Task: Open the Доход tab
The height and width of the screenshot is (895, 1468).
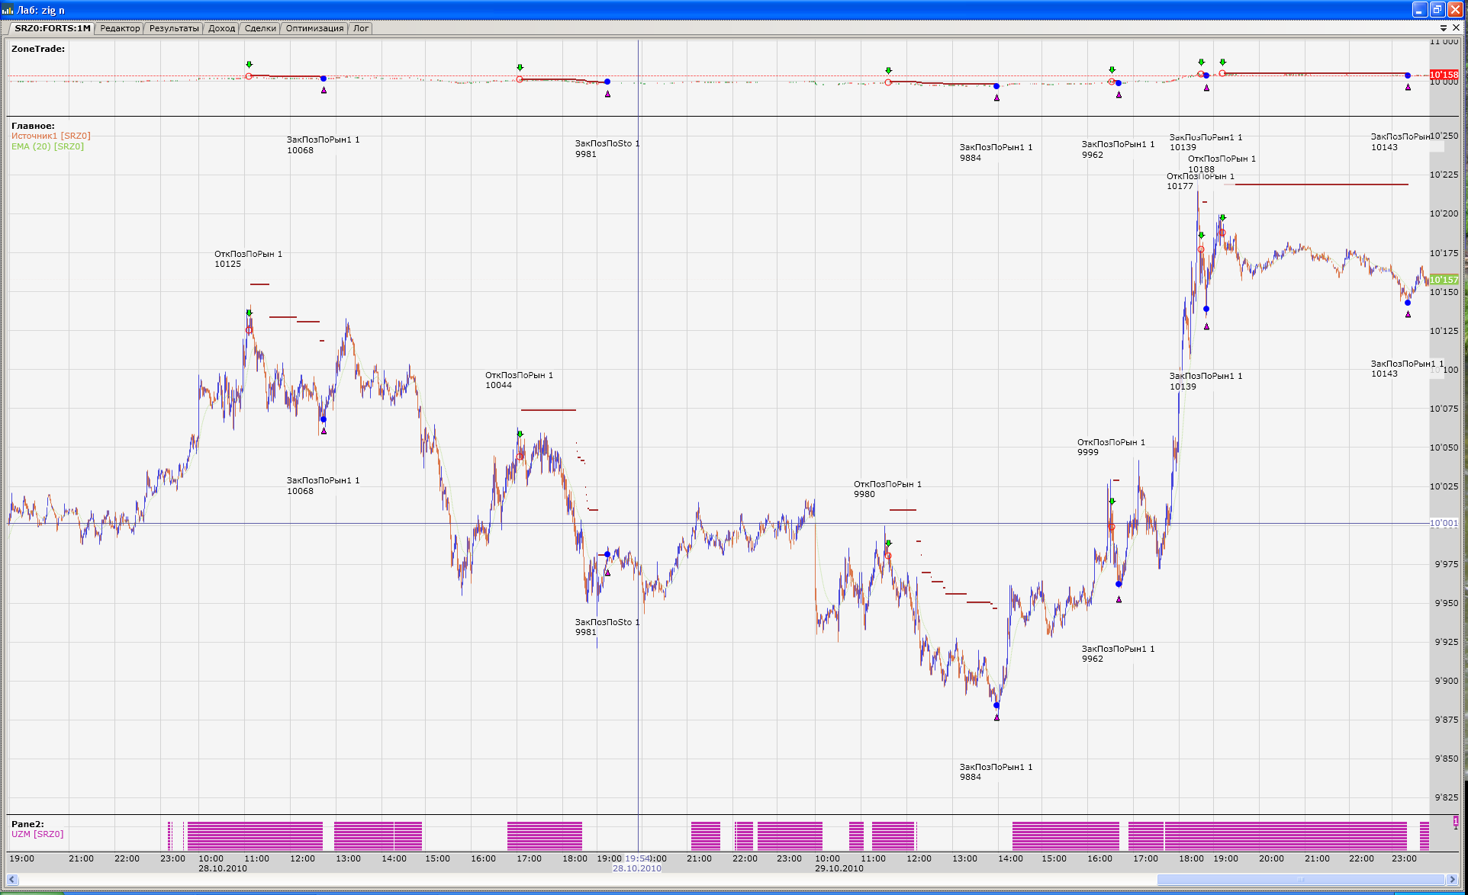Action: [x=221, y=28]
